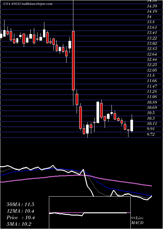Click the 10.11 price axis label

click(x=152, y=124)
